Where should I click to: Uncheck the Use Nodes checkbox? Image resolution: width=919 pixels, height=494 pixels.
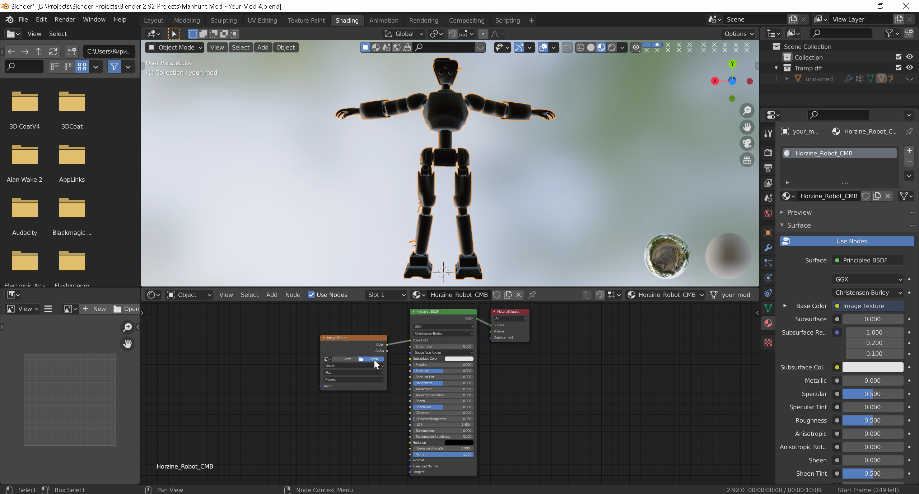coord(311,295)
